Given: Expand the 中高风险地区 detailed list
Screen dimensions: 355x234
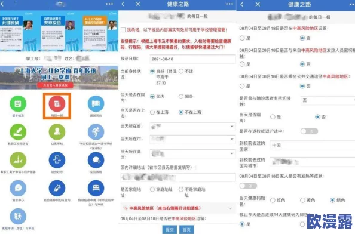Looking at the screenshot, I should click(x=231, y=208).
